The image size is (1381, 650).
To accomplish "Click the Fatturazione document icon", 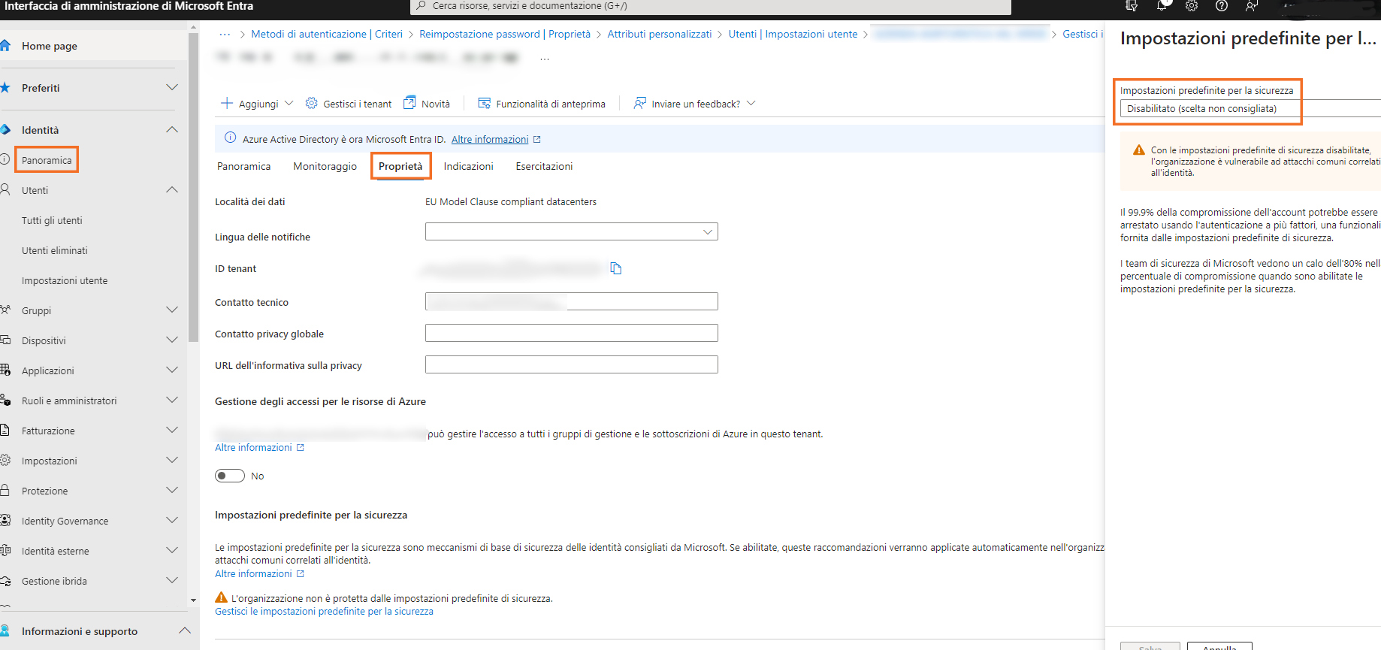I will tap(5, 430).
